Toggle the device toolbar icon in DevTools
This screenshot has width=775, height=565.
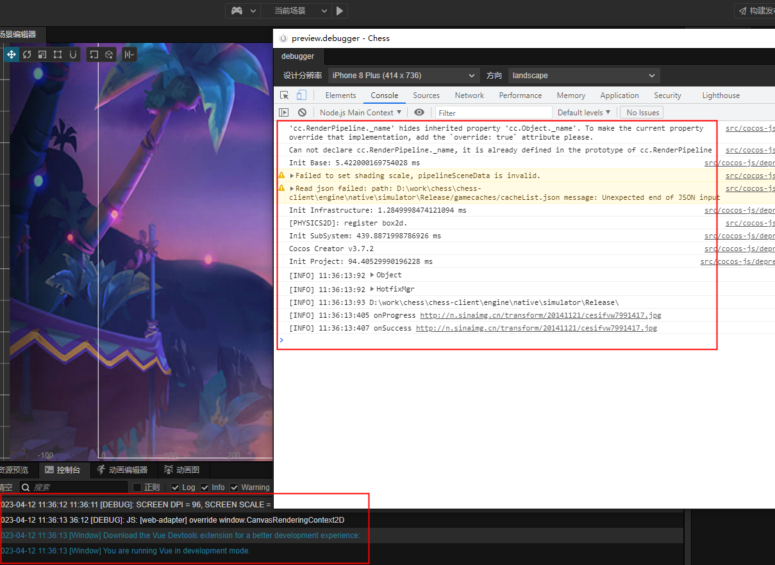point(301,95)
